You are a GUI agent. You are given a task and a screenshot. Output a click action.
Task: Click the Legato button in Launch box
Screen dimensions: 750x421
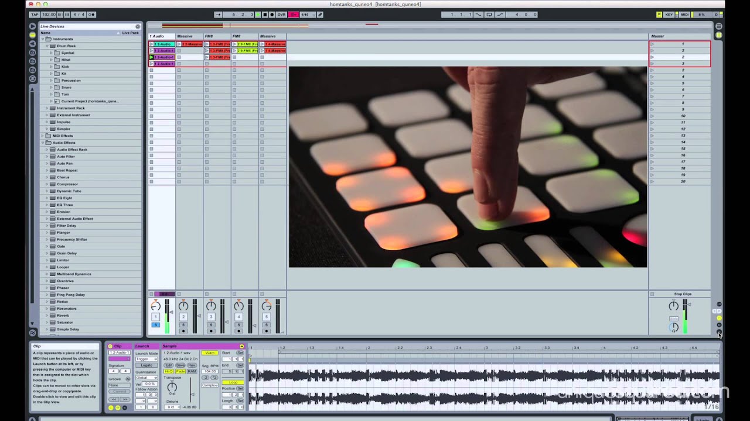tap(146, 365)
